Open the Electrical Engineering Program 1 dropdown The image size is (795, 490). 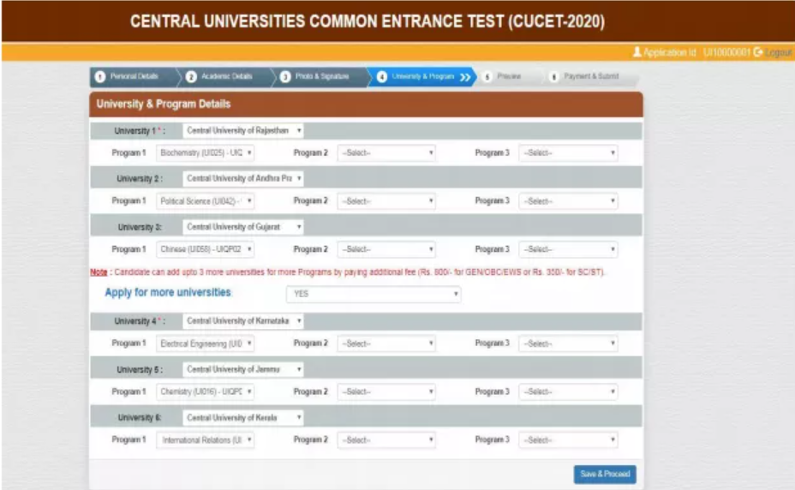206,344
